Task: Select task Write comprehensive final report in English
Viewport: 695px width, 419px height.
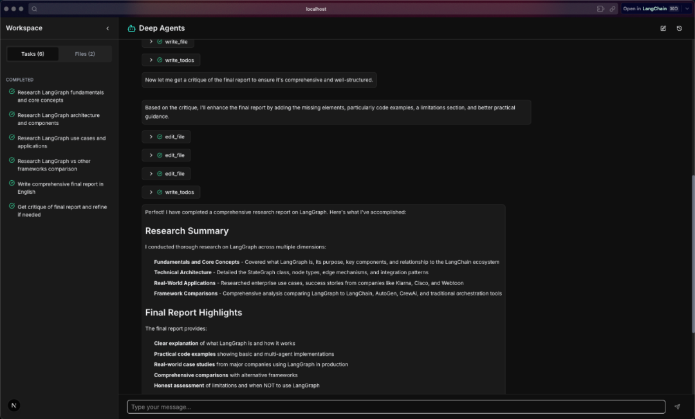Action: tap(60, 188)
